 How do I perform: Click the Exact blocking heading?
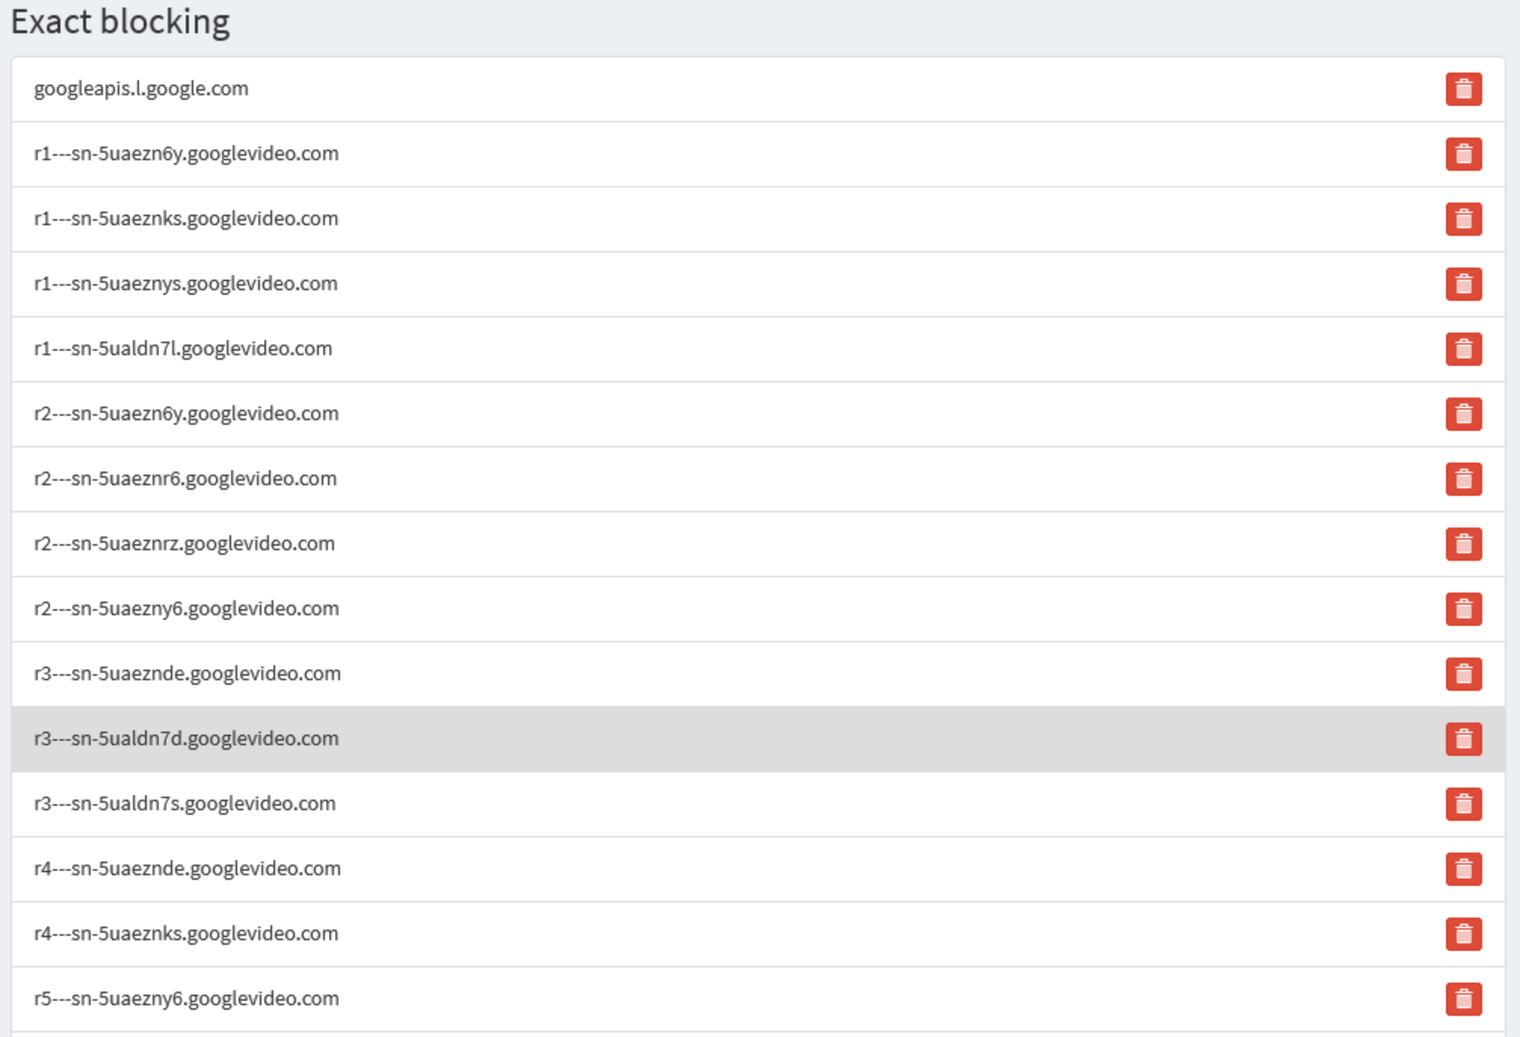(120, 22)
